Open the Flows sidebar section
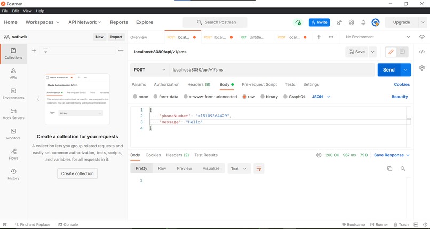This screenshot has height=229, width=430. click(x=13, y=154)
